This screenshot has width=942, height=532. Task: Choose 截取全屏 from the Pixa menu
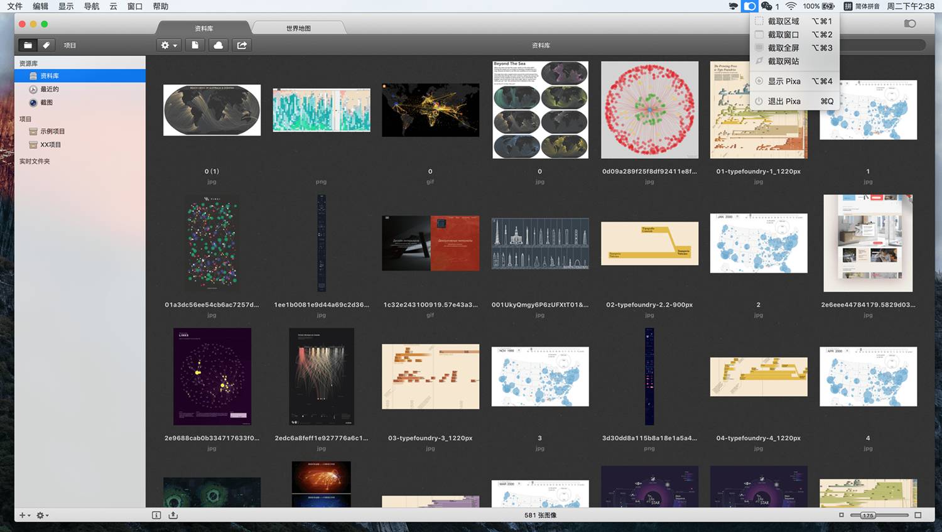(x=794, y=48)
